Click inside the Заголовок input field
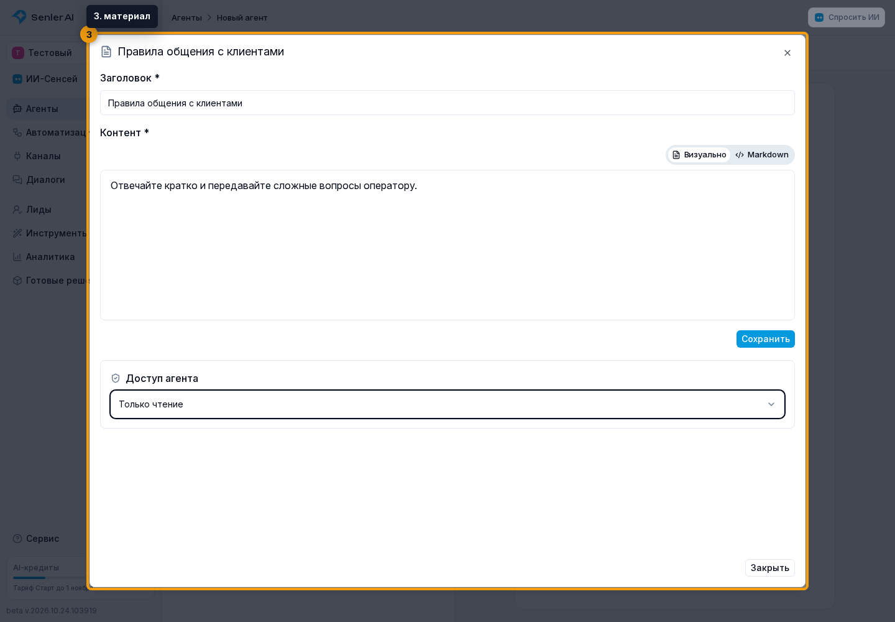This screenshot has width=895, height=622. point(447,103)
